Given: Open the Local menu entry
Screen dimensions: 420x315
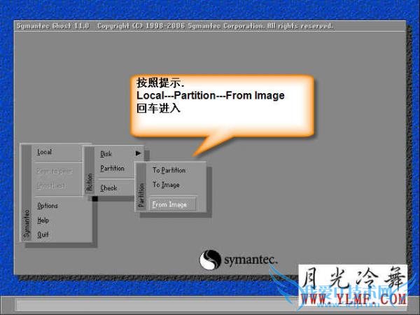Looking at the screenshot, I should pyautogui.click(x=45, y=152).
